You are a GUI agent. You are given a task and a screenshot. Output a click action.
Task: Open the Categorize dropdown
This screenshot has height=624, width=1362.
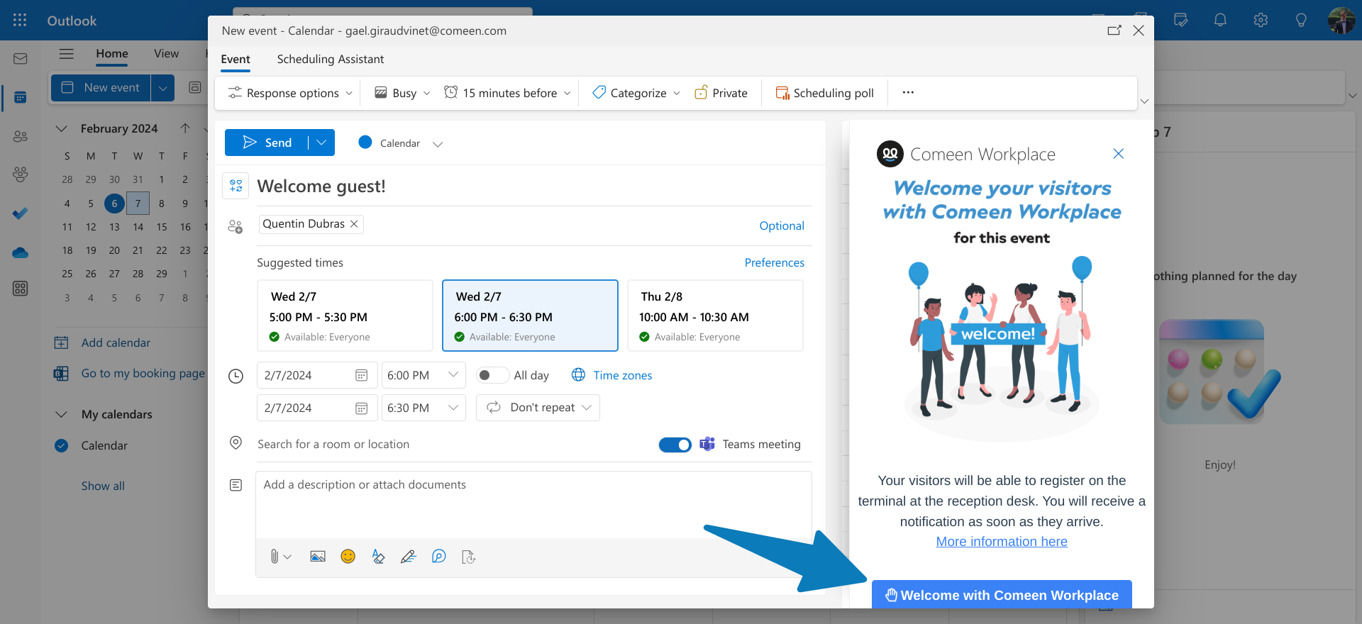point(636,93)
